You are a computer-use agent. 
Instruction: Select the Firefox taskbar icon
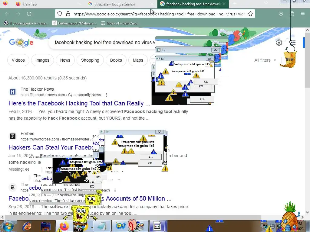click(64, 226)
